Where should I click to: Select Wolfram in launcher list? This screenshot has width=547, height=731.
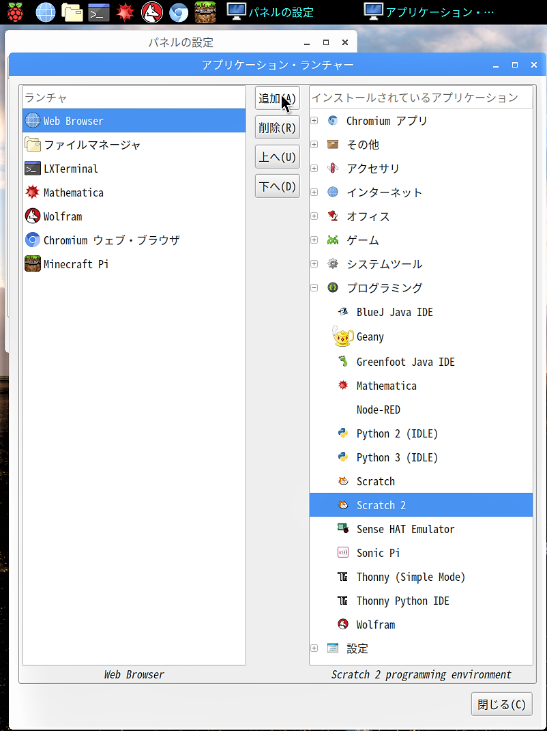pos(134,216)
